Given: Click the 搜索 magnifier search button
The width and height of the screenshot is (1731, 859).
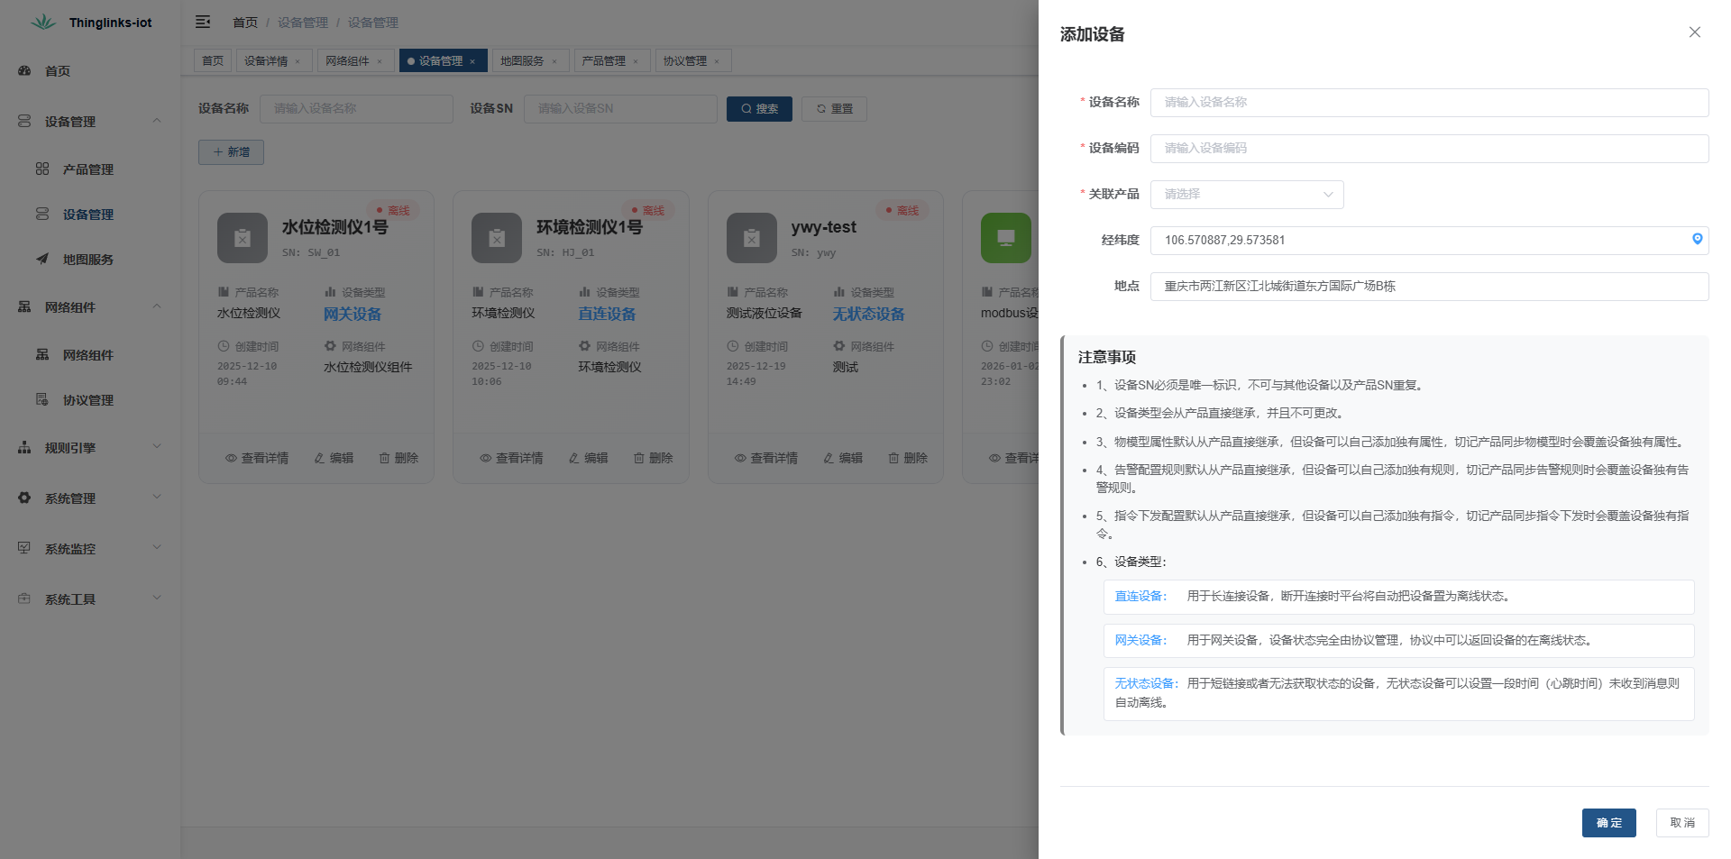Looking at the screenshot, I should pos(758,108).
